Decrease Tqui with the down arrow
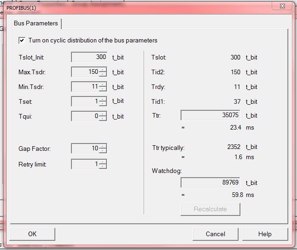 (103, 119)
